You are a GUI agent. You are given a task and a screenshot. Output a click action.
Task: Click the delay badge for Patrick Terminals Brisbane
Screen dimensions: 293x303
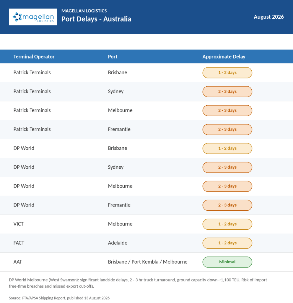pyautogui.click(x=227, y=73)
